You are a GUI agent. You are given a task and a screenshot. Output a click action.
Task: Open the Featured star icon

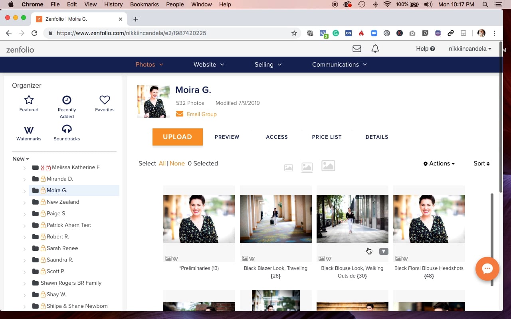pos(29,100)
